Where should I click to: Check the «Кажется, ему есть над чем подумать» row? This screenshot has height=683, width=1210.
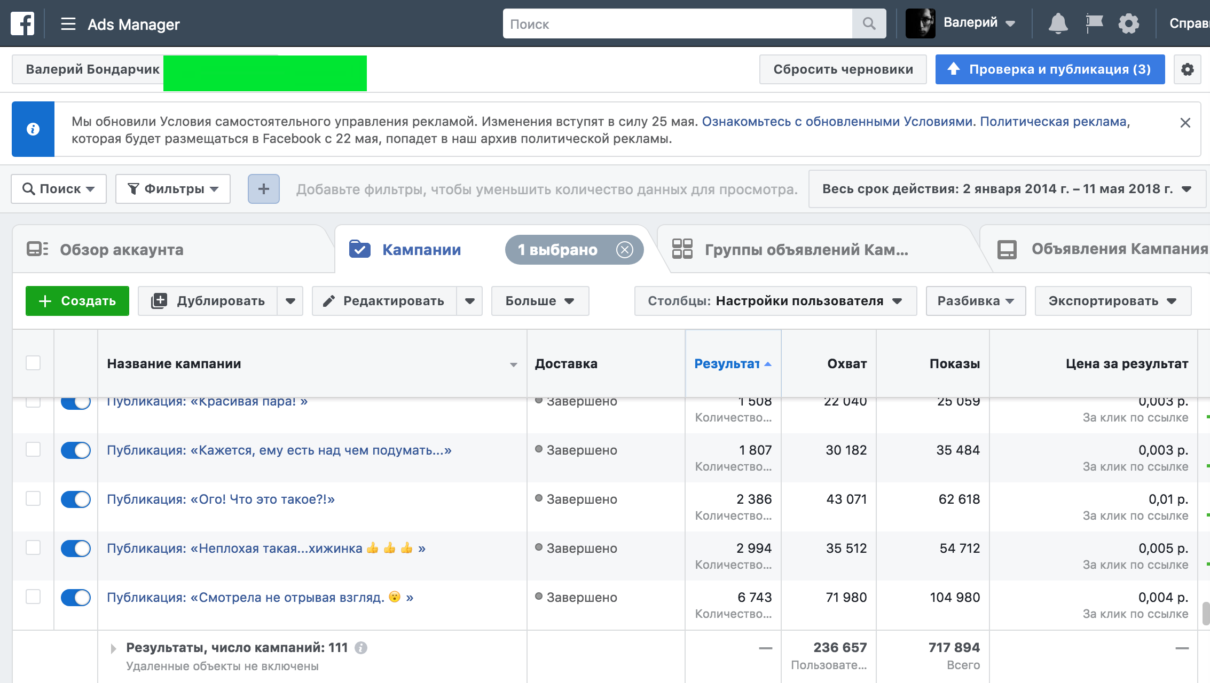tap(33, 449)
